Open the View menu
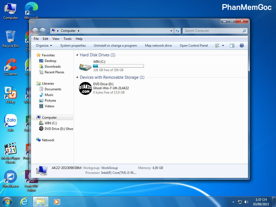The image size is (276, 207). [56, 39]
